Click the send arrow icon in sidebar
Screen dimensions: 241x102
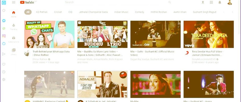[x=4, y=54]
